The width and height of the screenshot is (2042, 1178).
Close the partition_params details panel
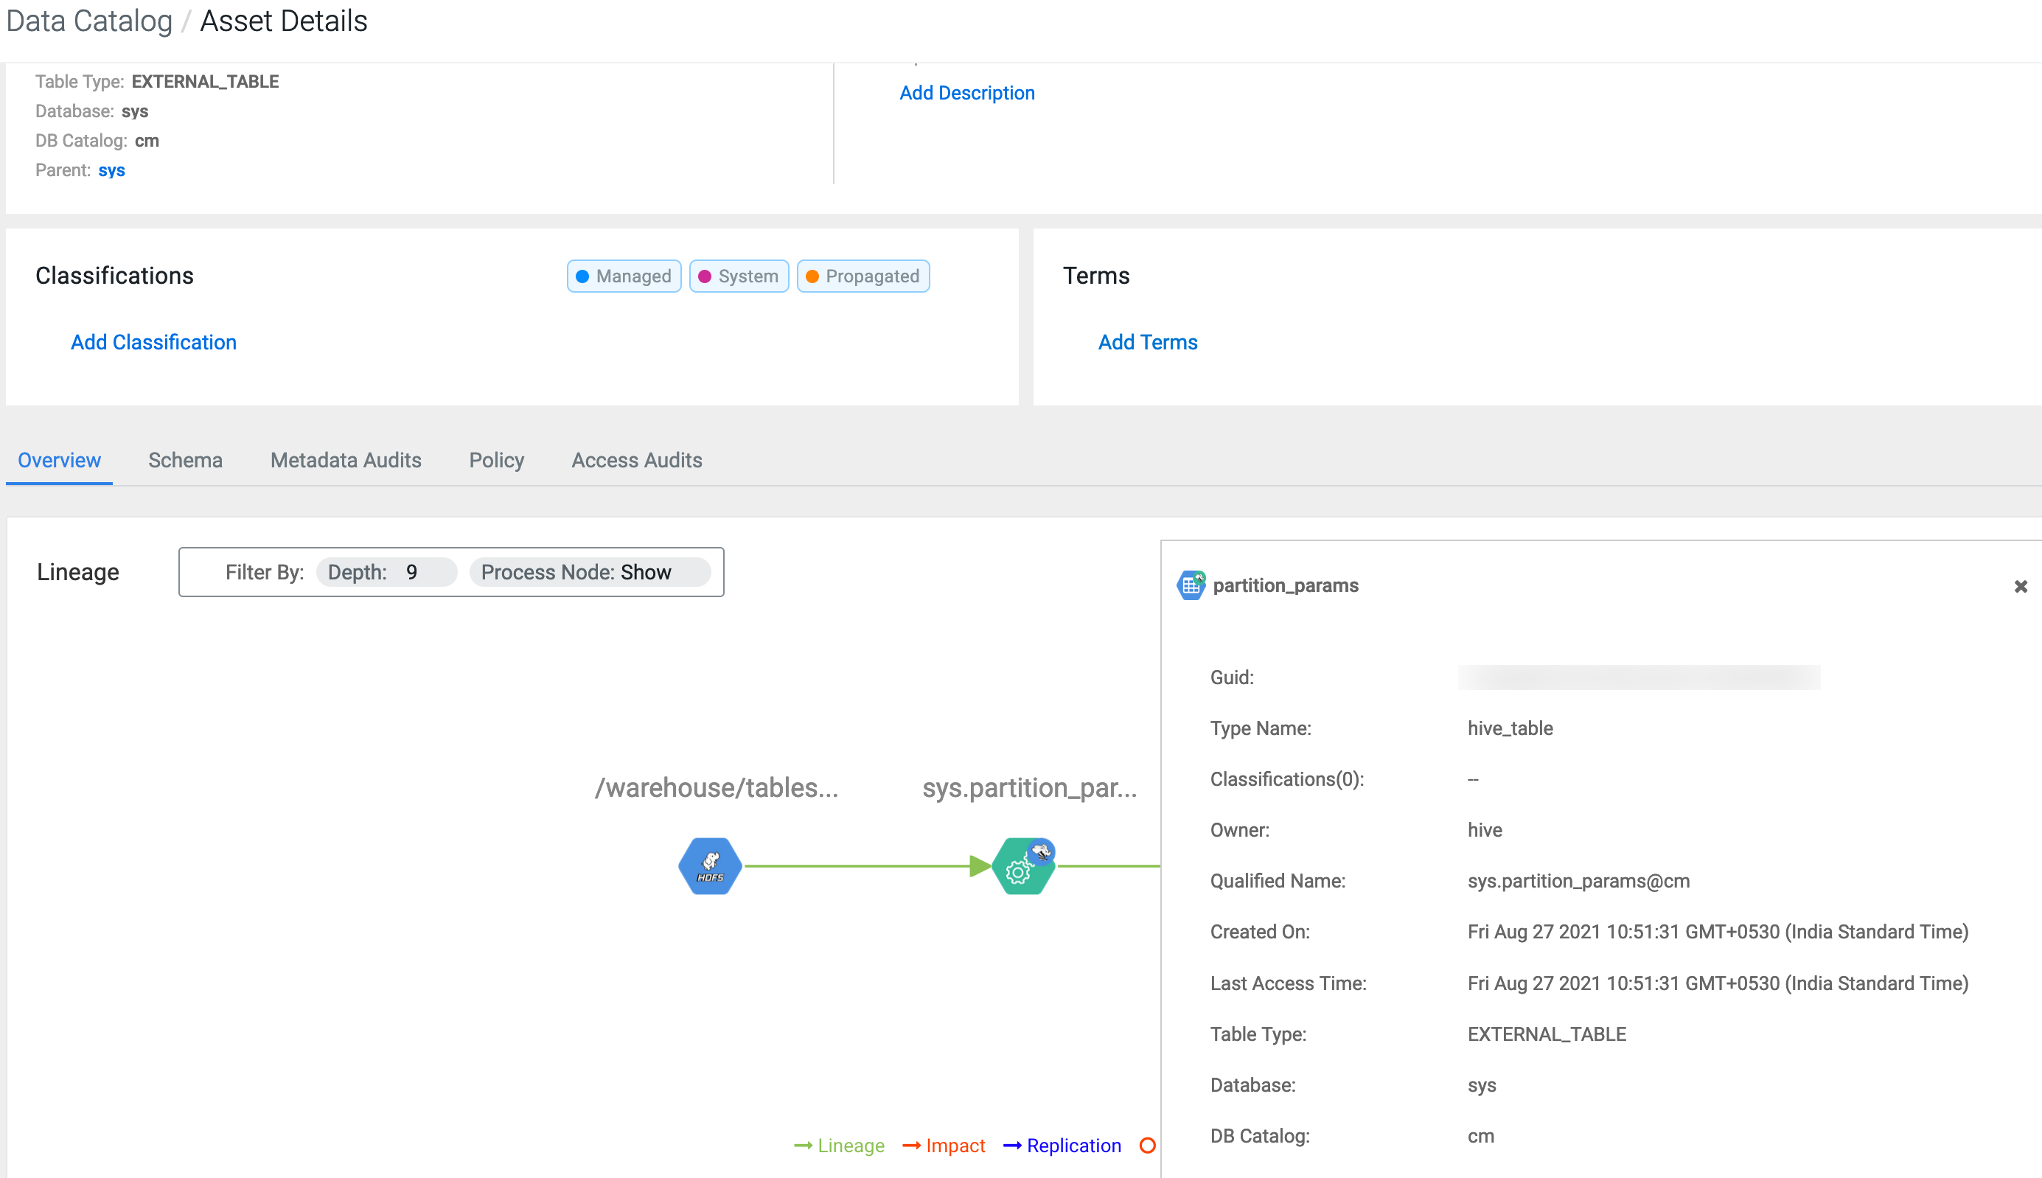tap(2020, 587)
